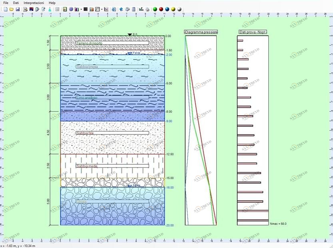Expand dropdown arrow beside the bar chart icon
The width and height of the screenshot is (333, 248).
pyautogui.click(x=81, y=9)
